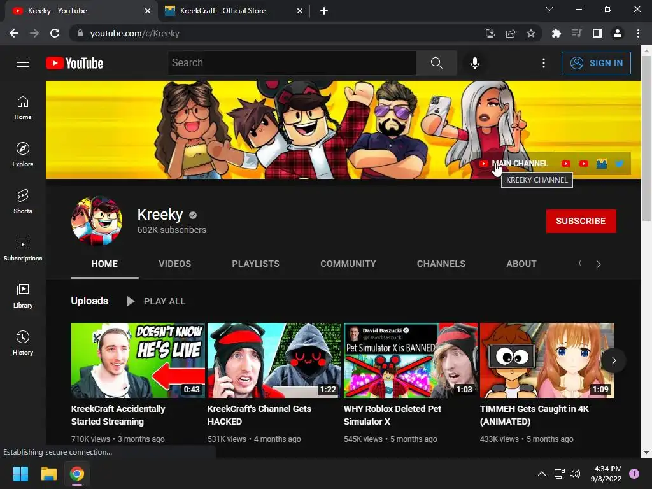This screenshot has width=652, height=489.
Task: Open 'TIMMEH Gets Caught in 4K' title
Action: click(534, 415)
